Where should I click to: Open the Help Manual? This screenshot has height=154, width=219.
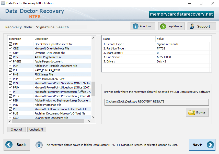pyautogui.click(x=171, y=26)
